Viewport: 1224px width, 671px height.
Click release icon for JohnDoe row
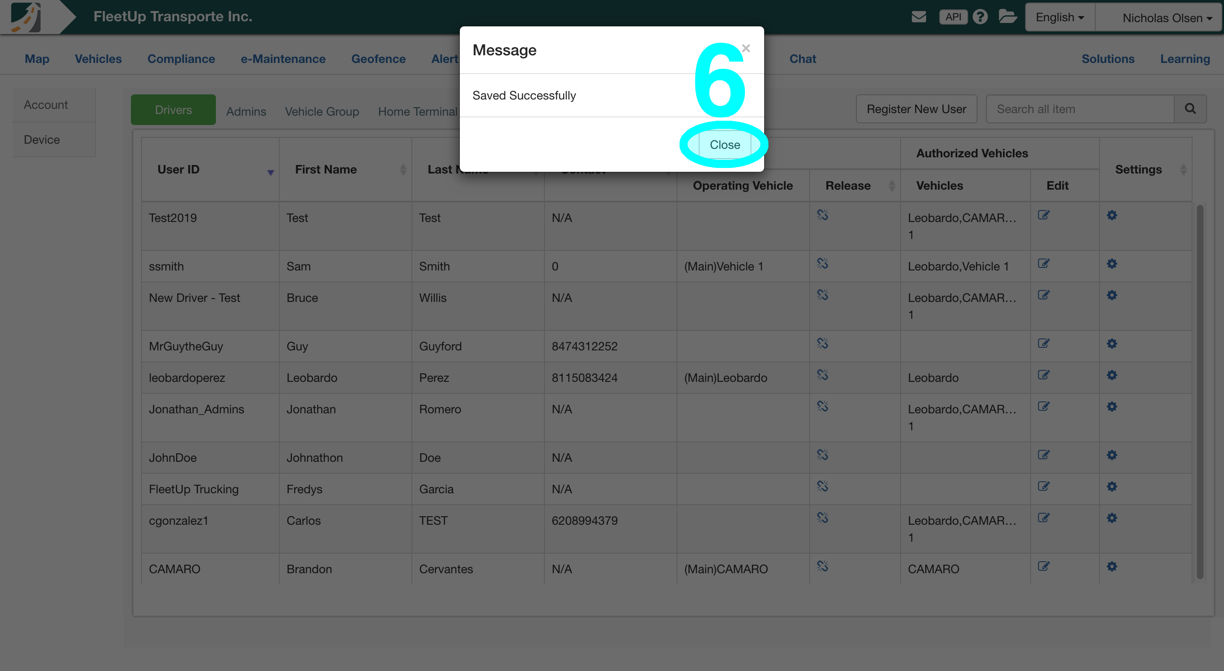[x=822, y=455]
